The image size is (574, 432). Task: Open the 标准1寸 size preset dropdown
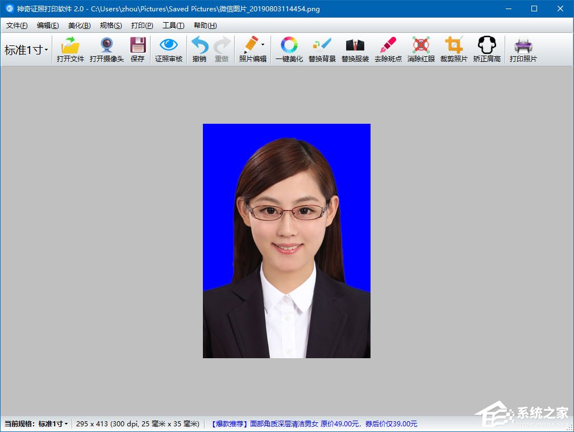pyautogui.click(x=26, y=49)
